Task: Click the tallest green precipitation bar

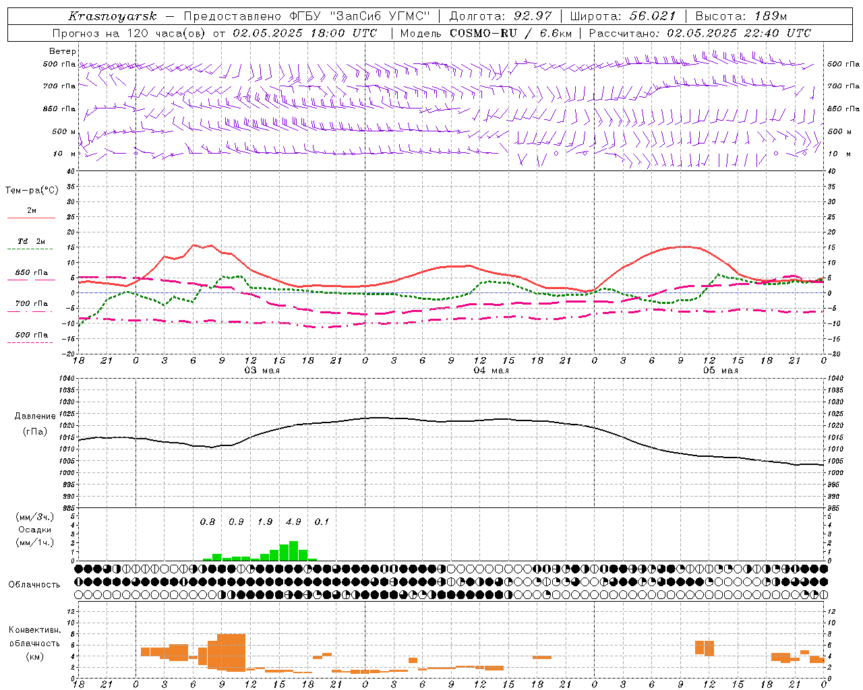Action: coord(293,551)
